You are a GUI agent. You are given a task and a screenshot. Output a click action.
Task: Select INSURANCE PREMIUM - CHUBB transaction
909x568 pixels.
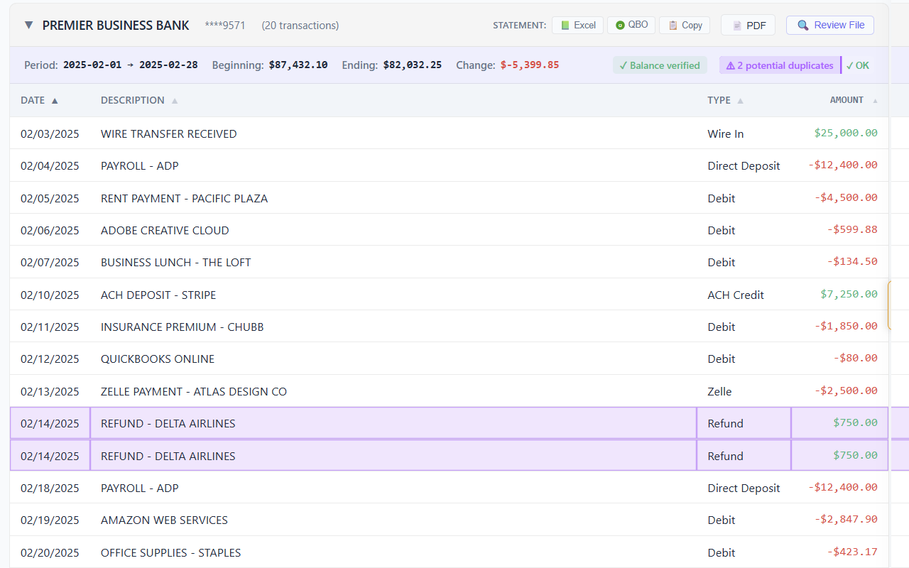449,327
